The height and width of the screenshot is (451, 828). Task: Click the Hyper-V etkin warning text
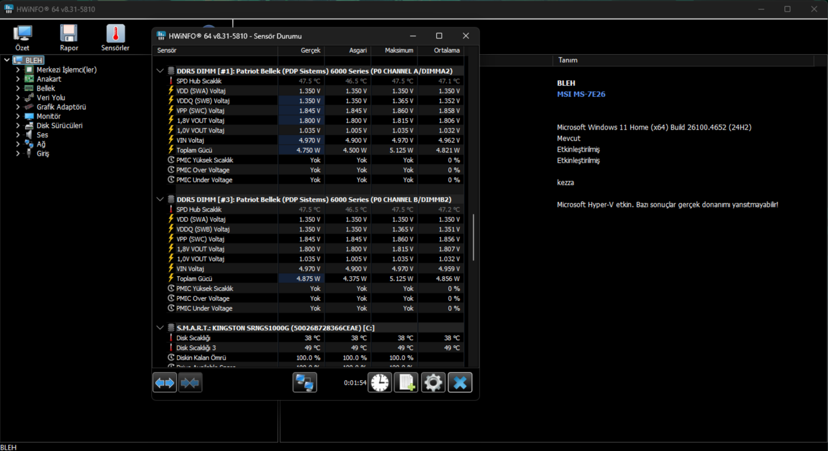click(668, 205)
